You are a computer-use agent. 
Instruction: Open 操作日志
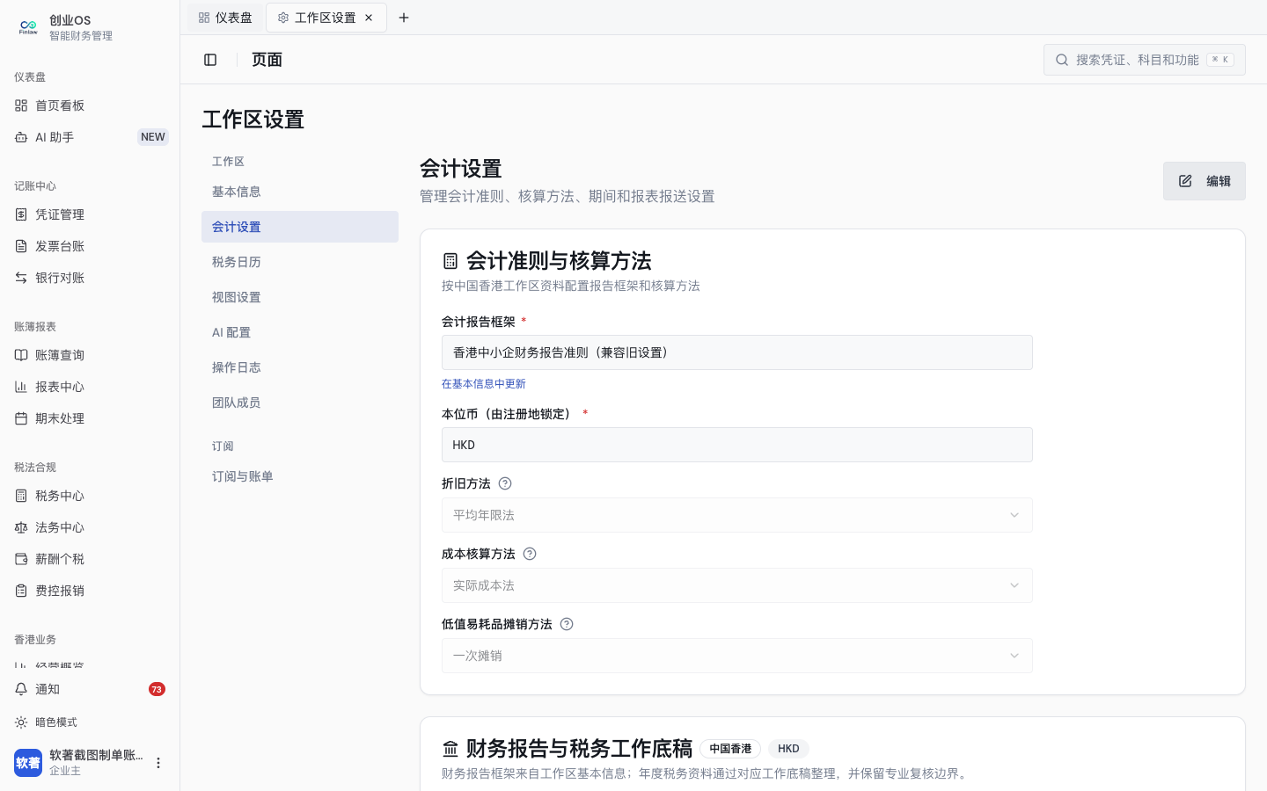pos(299,367)
